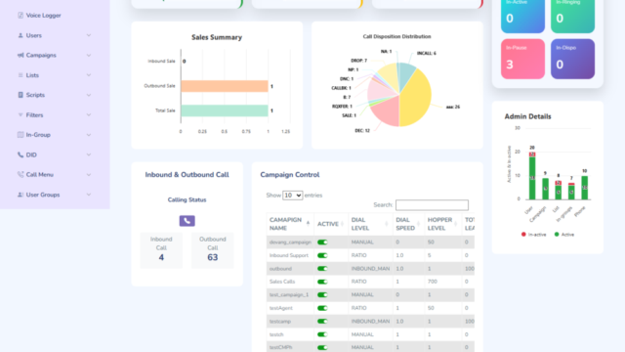This screenshot has height=352, width=625.
Task: Toggle active switch for test_campaign_1
Action: point(322,295)
